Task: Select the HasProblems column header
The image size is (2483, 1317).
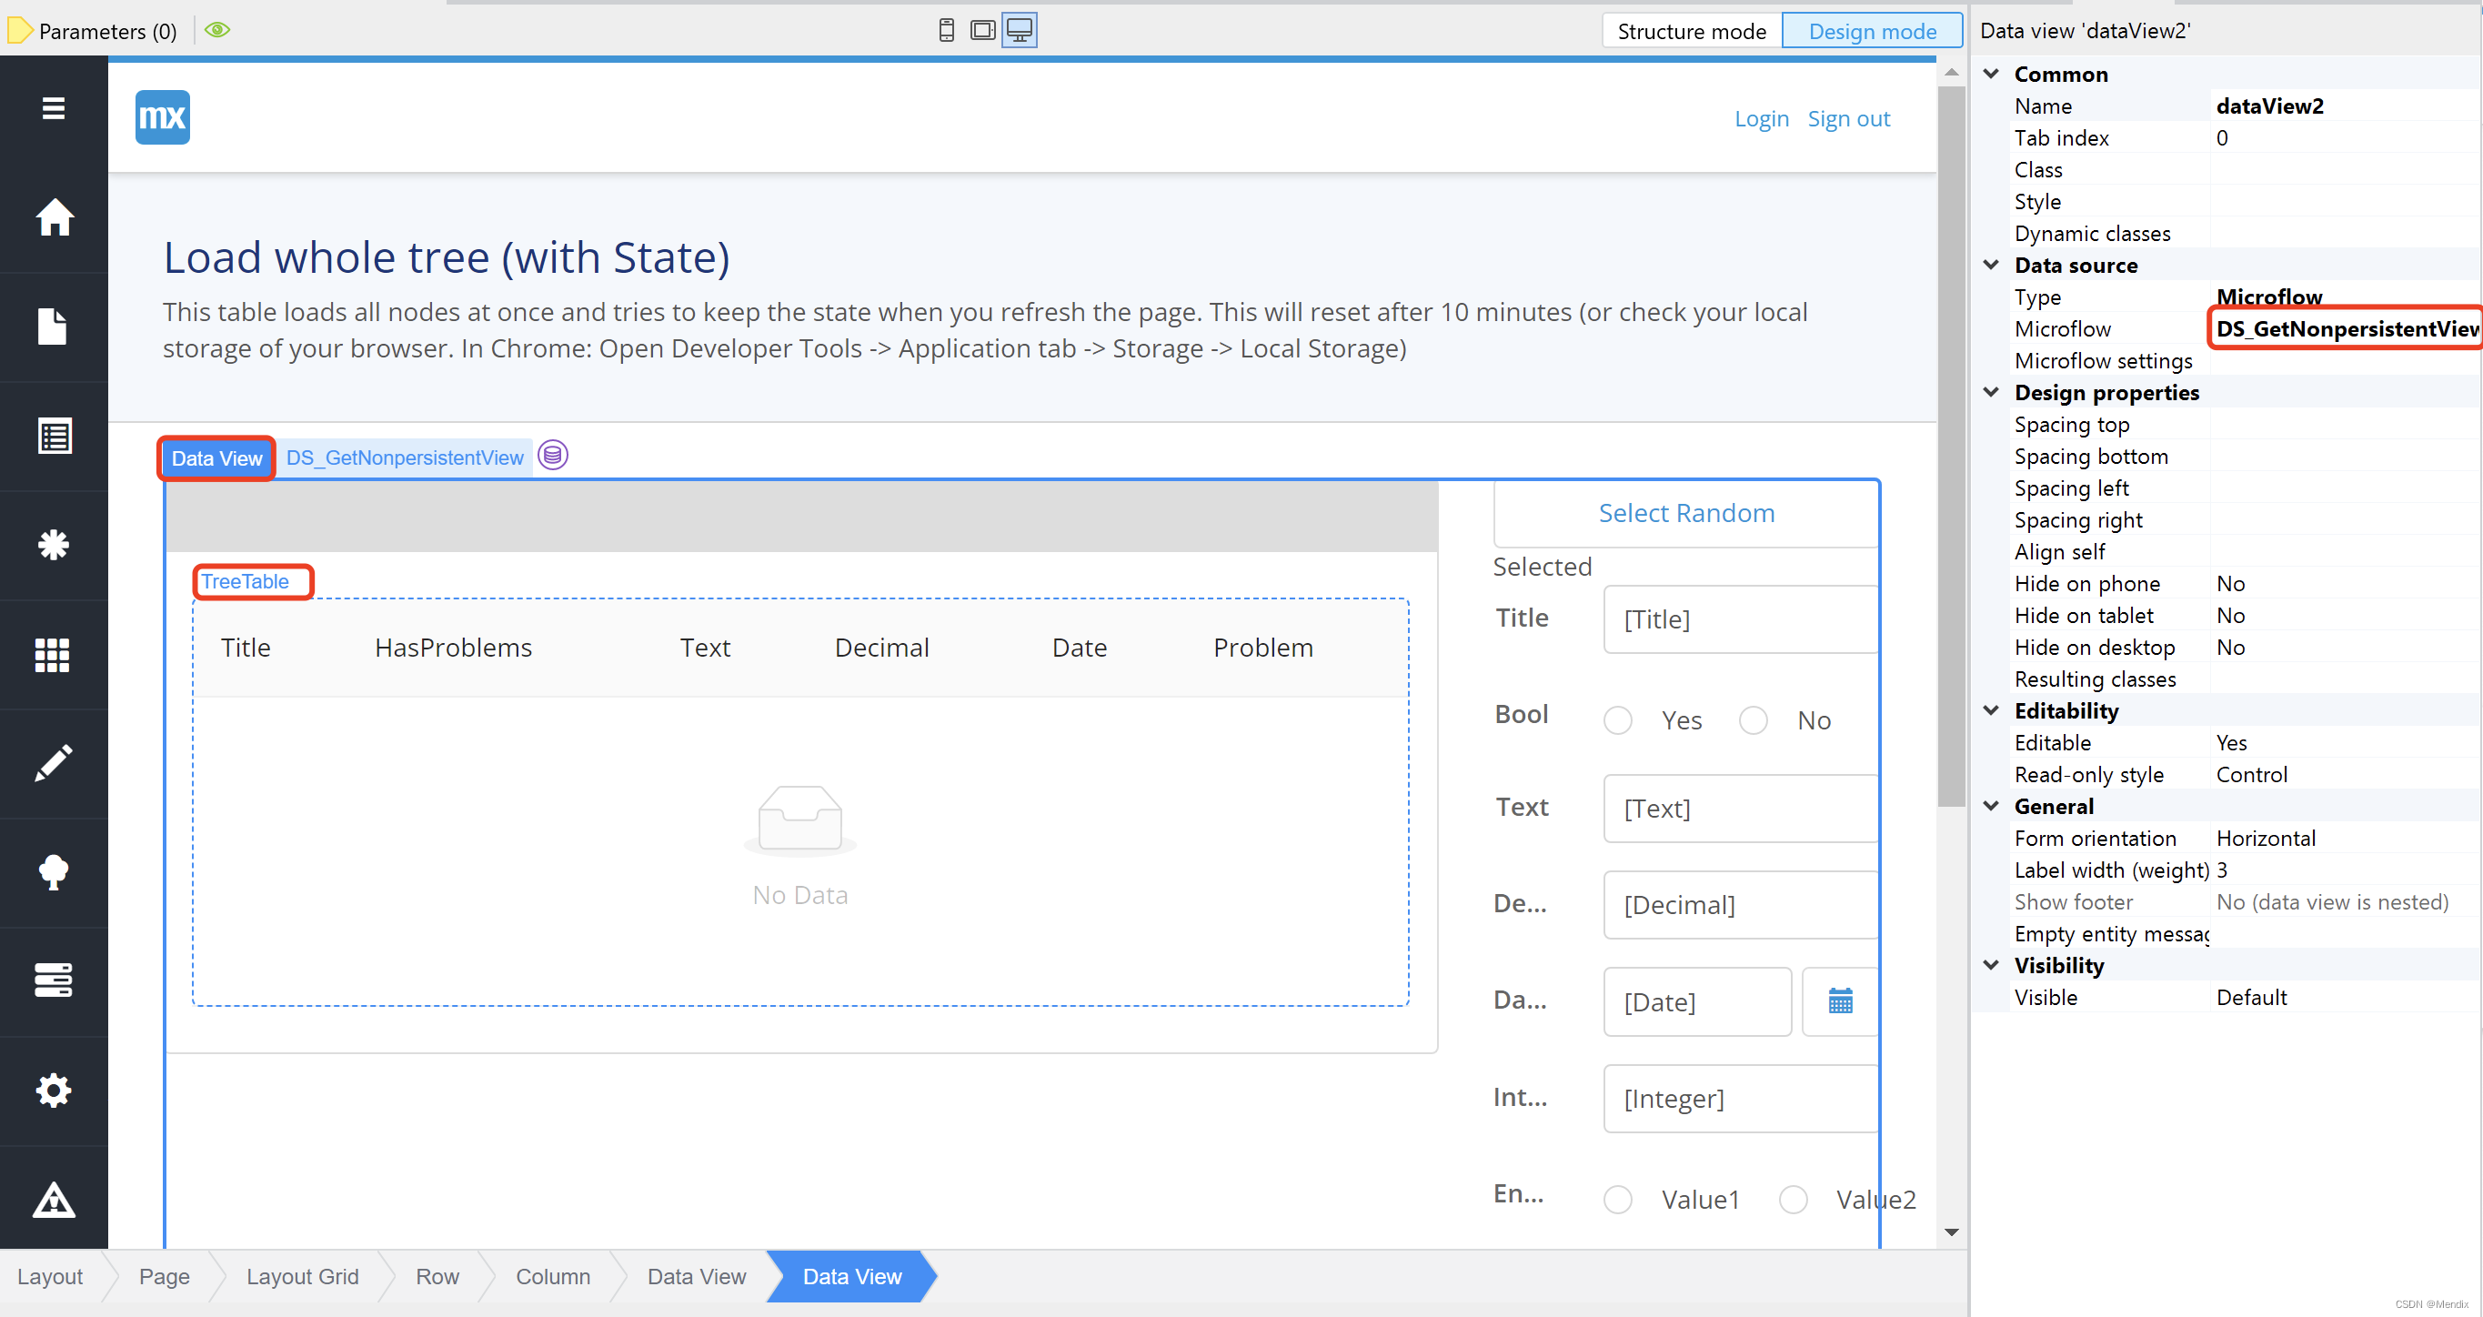Action: coord(453,648)
